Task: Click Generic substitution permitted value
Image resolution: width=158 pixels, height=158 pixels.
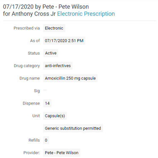Action: tap(73, 128)
